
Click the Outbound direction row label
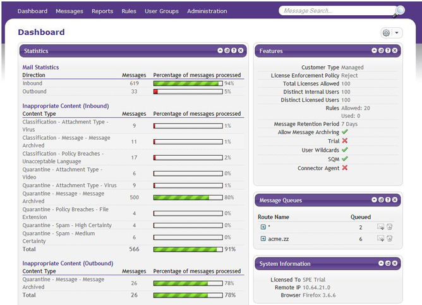point(35,91)
